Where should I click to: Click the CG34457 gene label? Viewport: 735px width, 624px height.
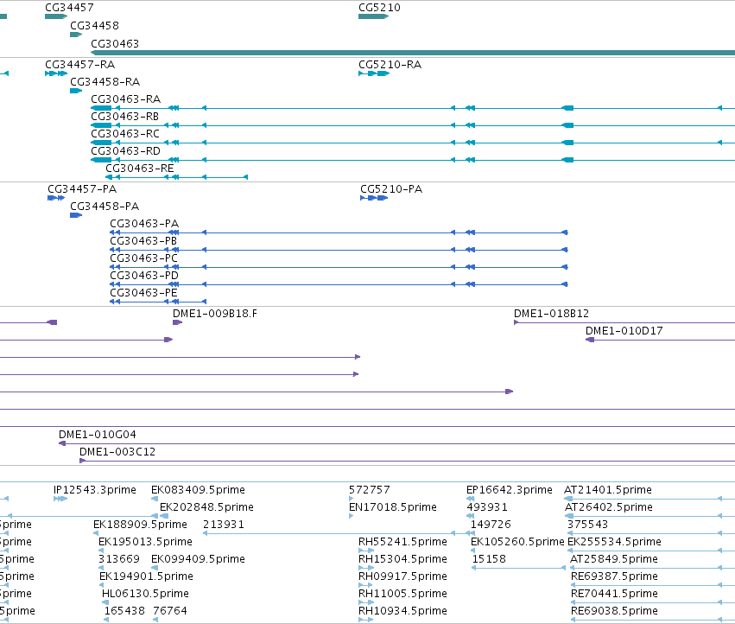(69, 8)
